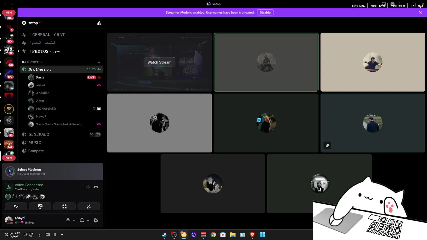Image resolution: width=427 pixels, height=240 pixels.
Task: Disconnect from voice with hang-up icon
Action: click(96, 187)
